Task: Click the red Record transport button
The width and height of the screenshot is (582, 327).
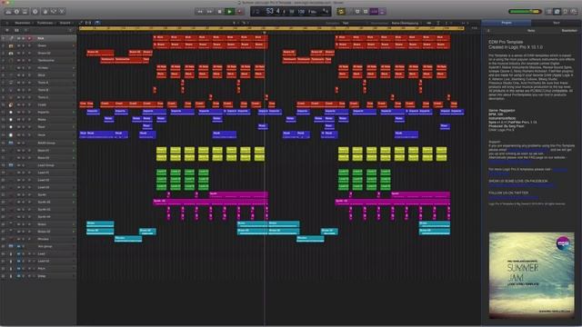Action: (239, 12)
